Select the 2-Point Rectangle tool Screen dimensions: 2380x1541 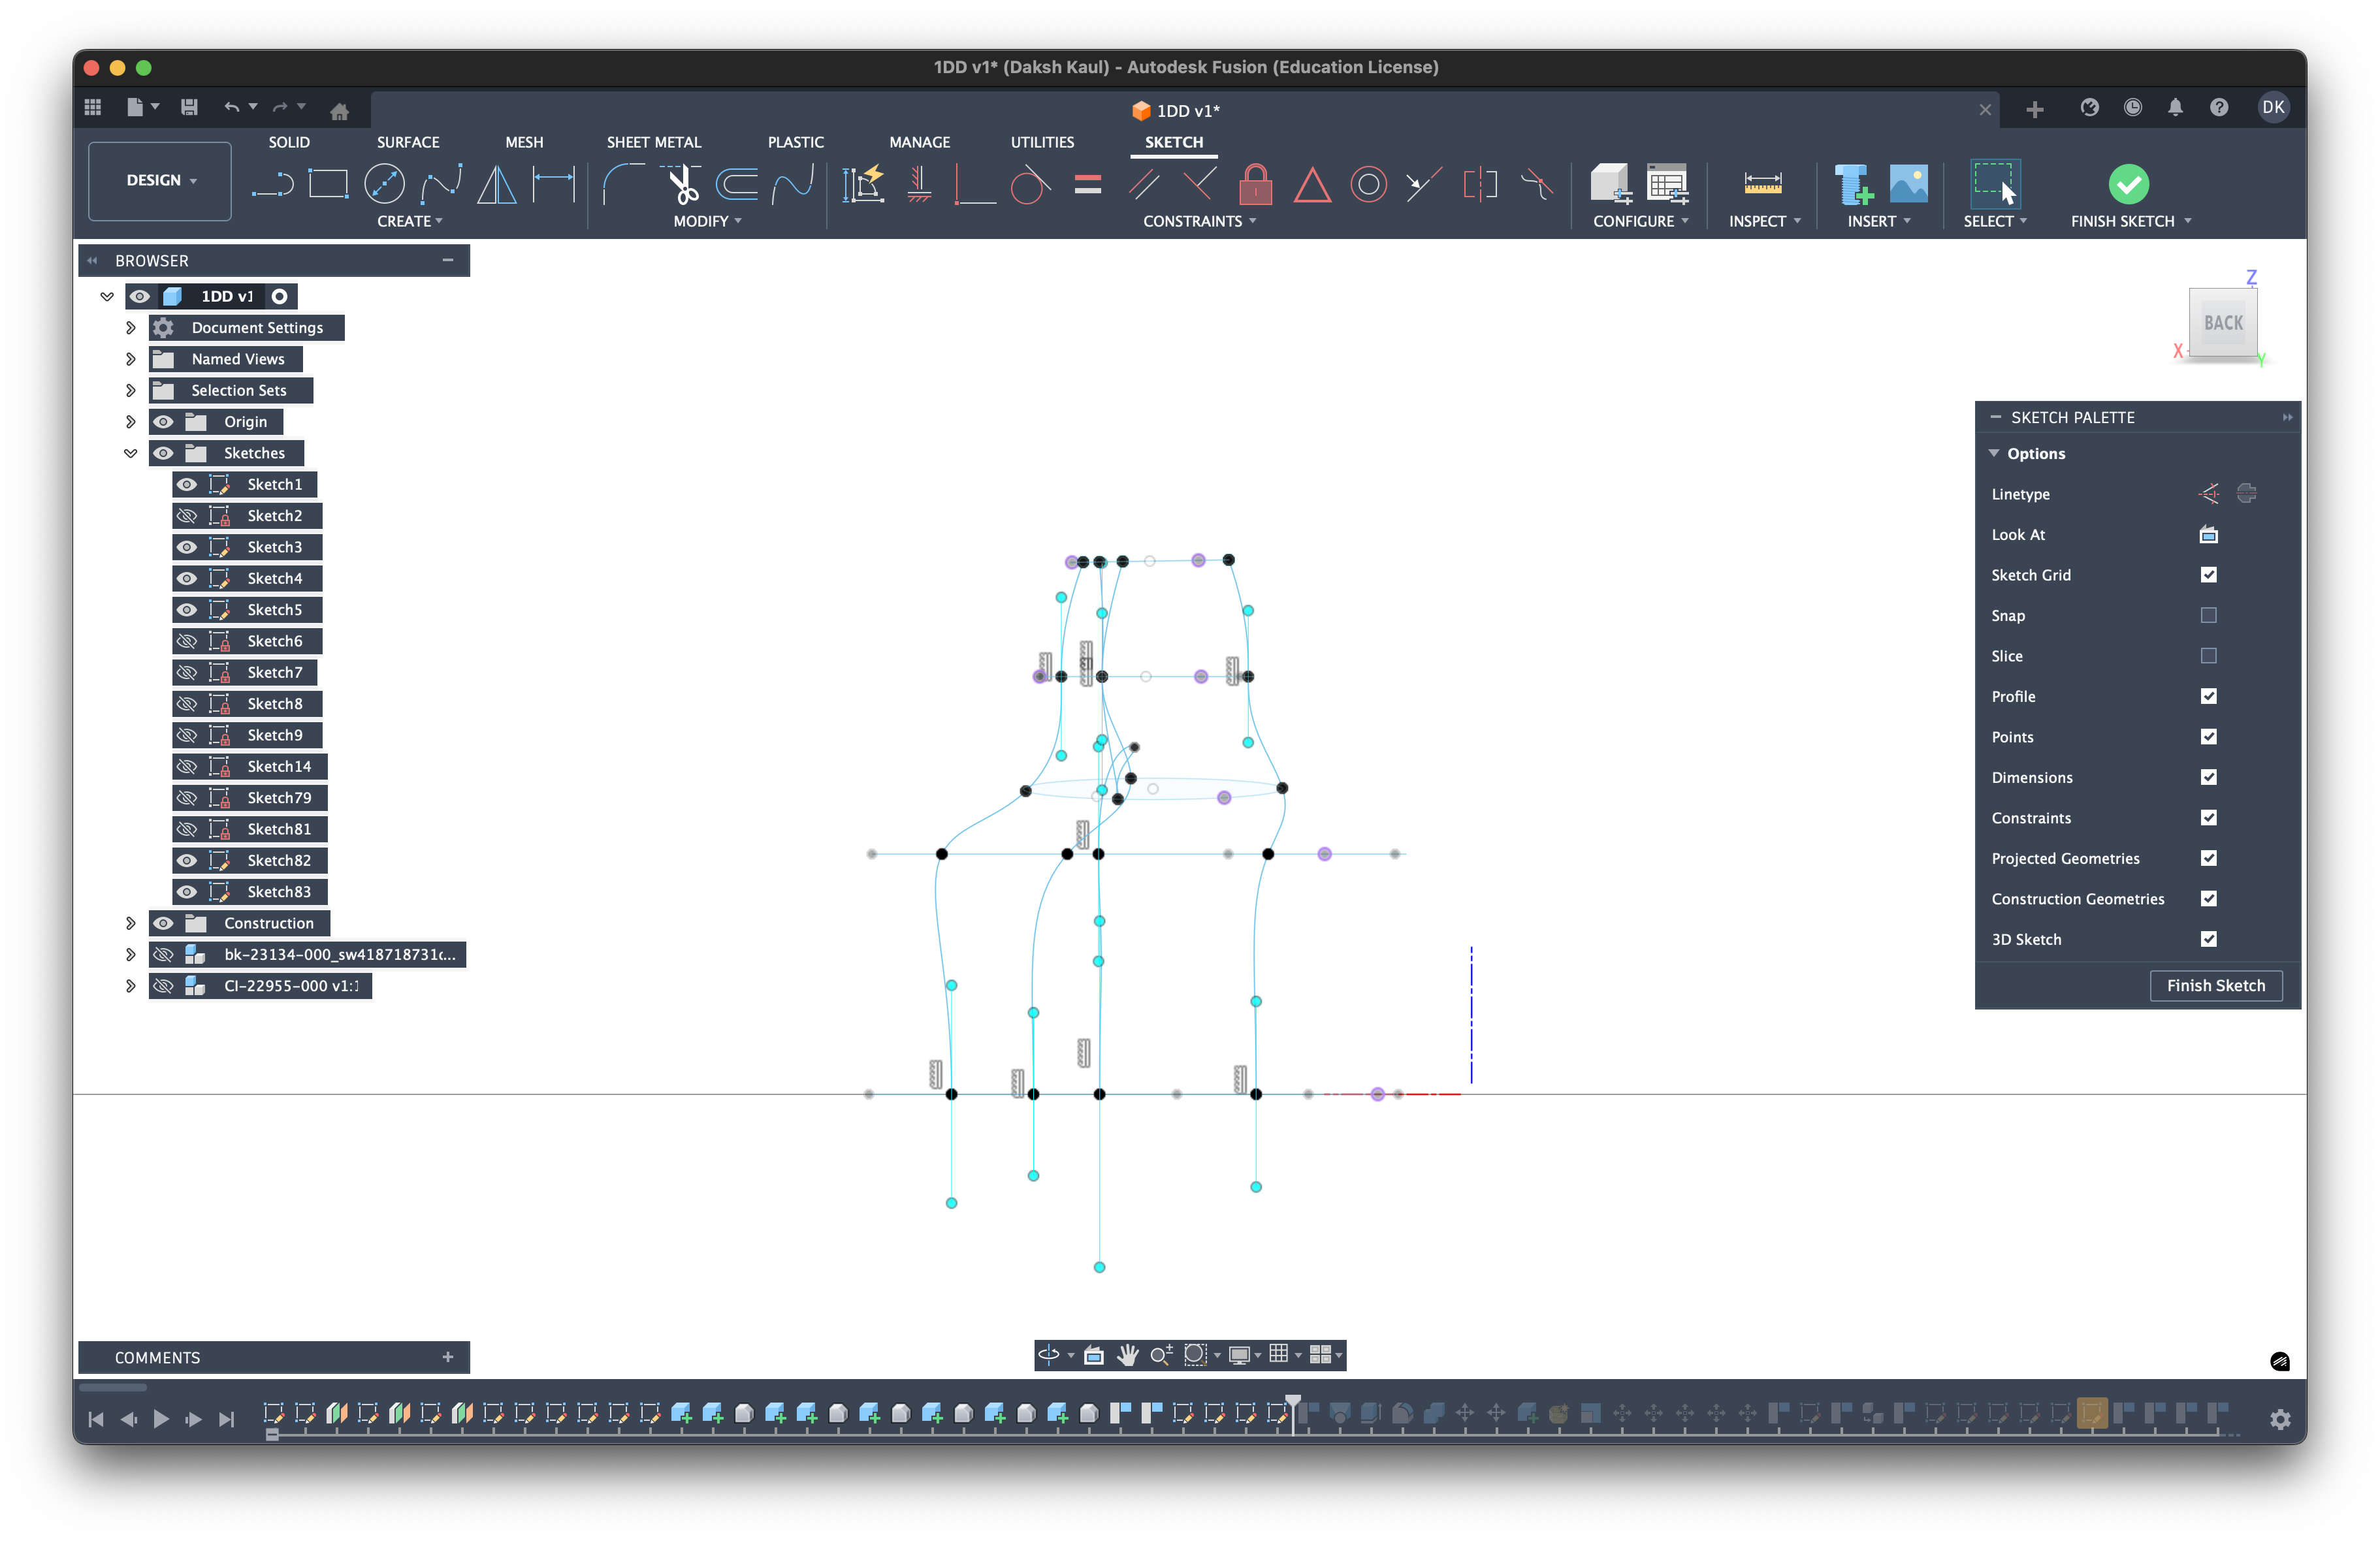328,185
